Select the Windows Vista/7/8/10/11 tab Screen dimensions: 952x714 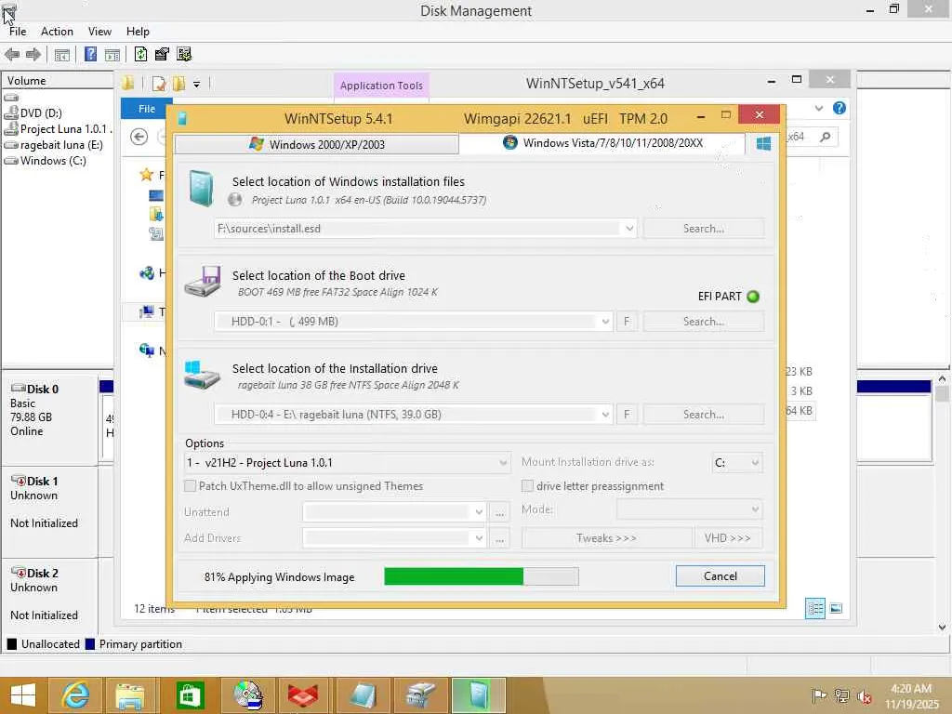(602, 142)
